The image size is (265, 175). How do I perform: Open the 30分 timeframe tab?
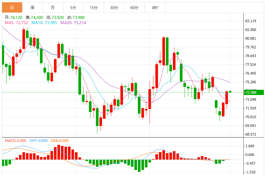coord(114,8)
